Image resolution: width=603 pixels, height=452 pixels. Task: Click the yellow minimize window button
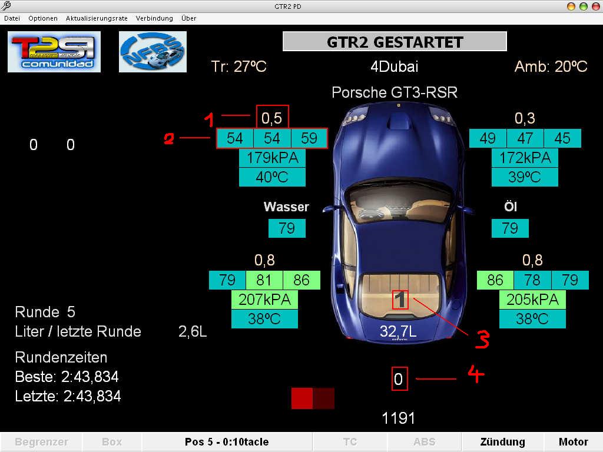point(571,6)
